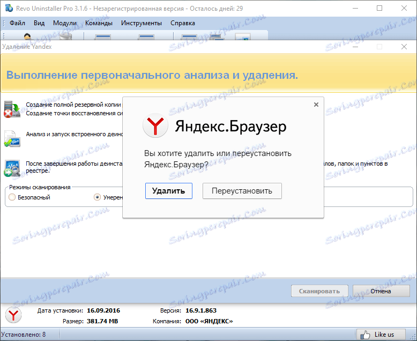The height and width of the screenshot is (341, 417).
Task: Open the Модули menu
Action: point(65,23)
